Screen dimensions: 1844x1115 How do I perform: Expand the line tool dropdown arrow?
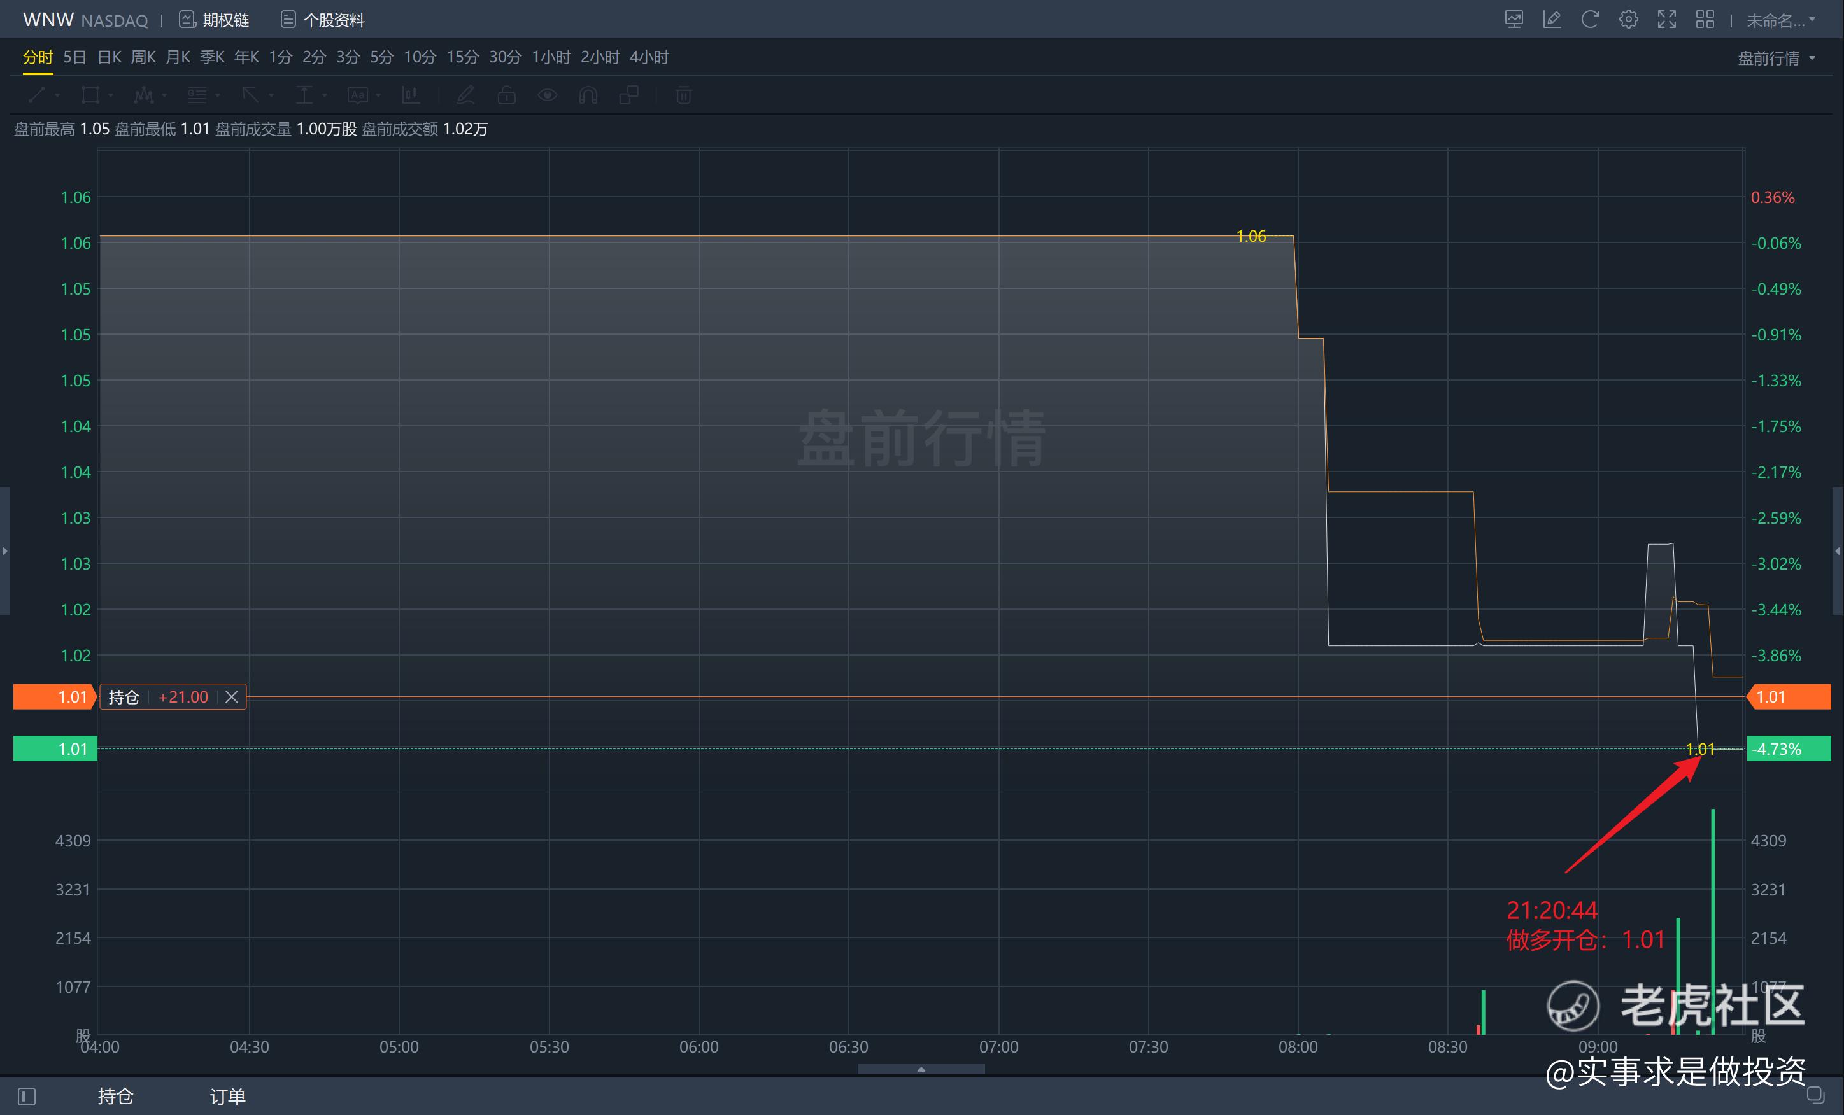click(57, 95)
